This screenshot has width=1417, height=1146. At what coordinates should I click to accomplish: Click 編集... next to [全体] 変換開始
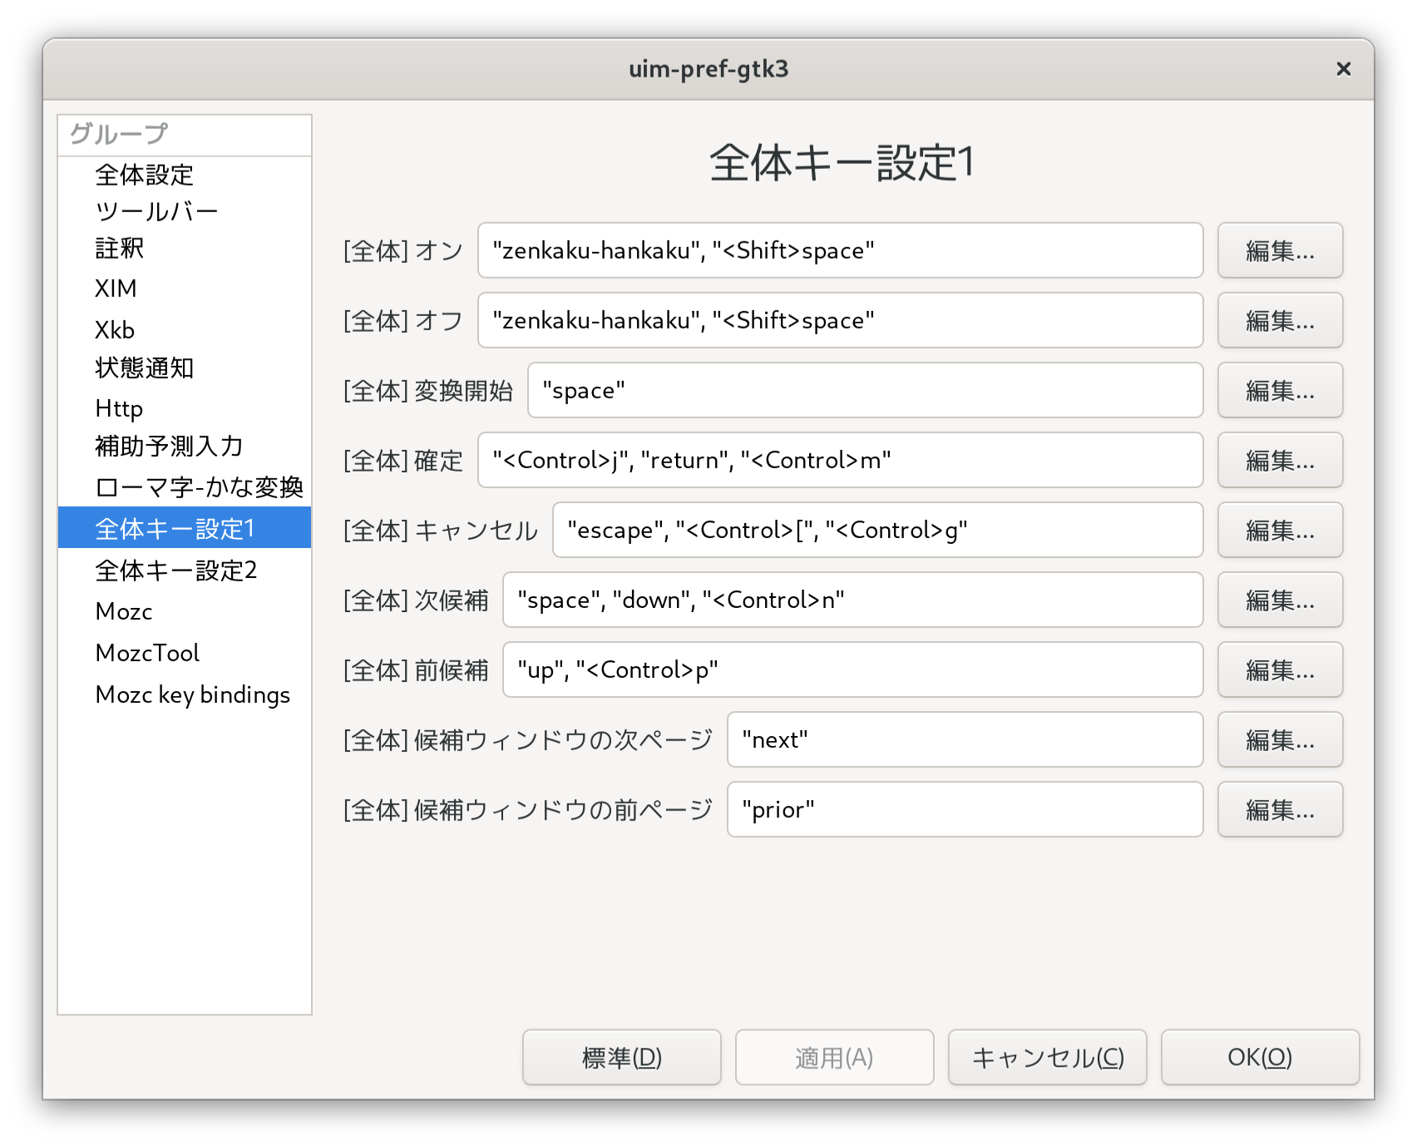click(1279, 390)
